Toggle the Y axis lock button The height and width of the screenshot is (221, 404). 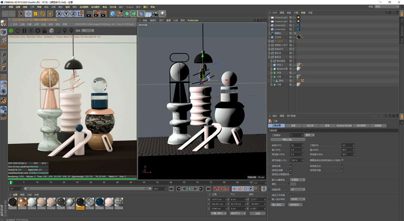click(x=66, y=13)
